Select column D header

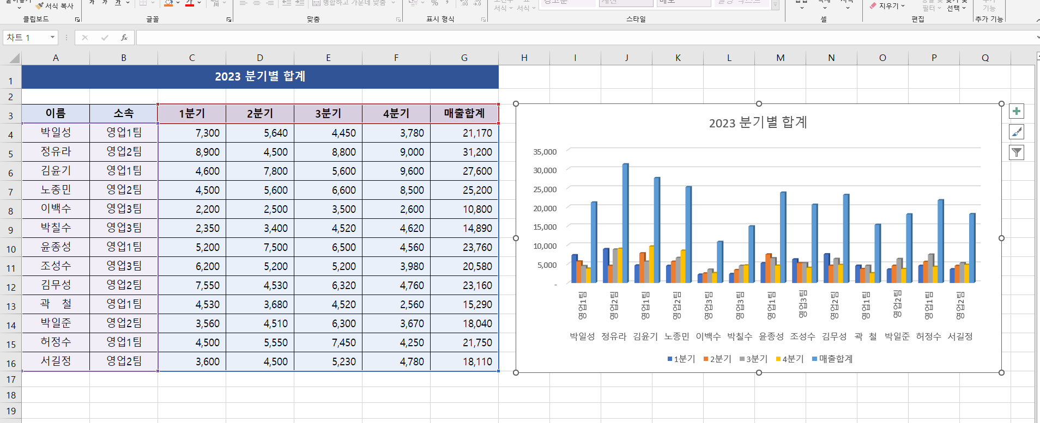pos(260,58)
